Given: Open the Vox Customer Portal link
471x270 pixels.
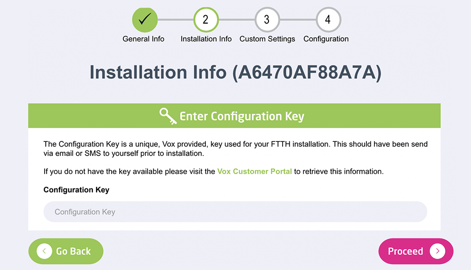Looking at the screenshot, I should pyautogui.click(x=254, y=172).
